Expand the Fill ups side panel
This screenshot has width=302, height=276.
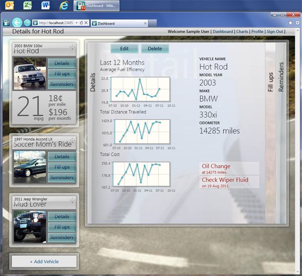(x=270, y=82)
